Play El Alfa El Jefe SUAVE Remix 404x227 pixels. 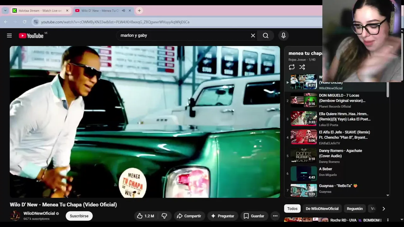point(336,137)
